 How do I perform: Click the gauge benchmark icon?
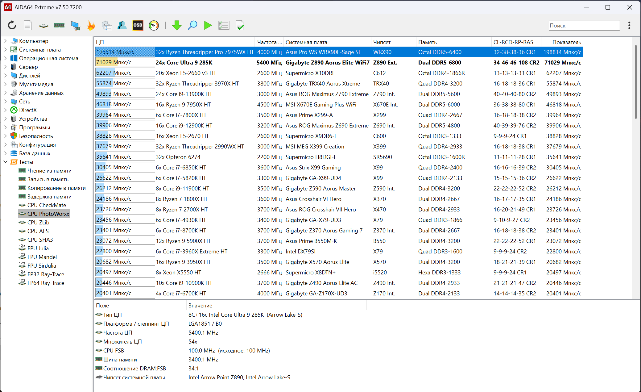point(154,25)
